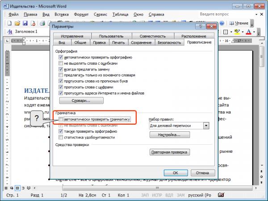Switch to the Совместимость tab

(x=153, y=36)
